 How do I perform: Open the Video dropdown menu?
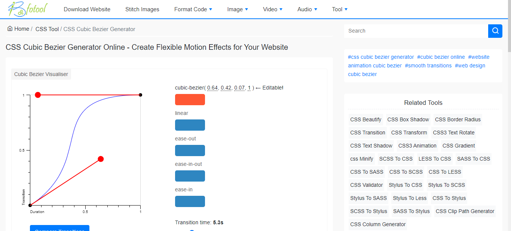coord(273,9)
